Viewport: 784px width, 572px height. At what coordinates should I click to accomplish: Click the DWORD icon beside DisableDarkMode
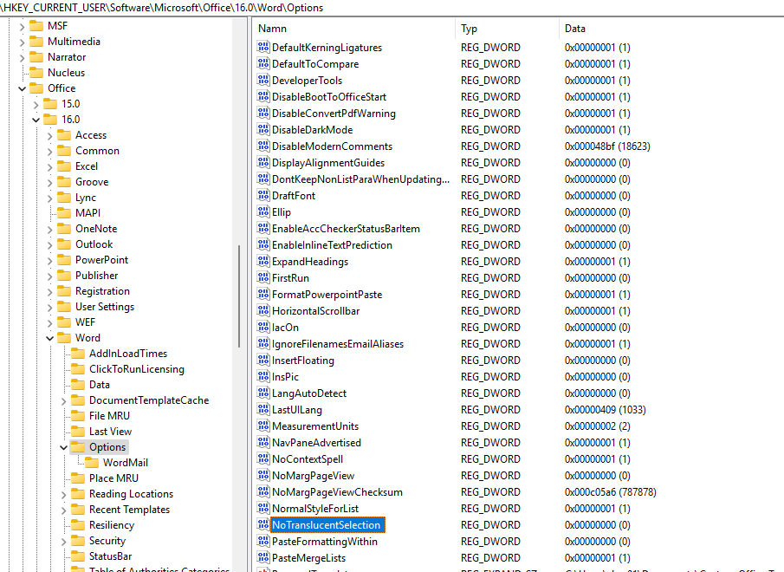263,129
